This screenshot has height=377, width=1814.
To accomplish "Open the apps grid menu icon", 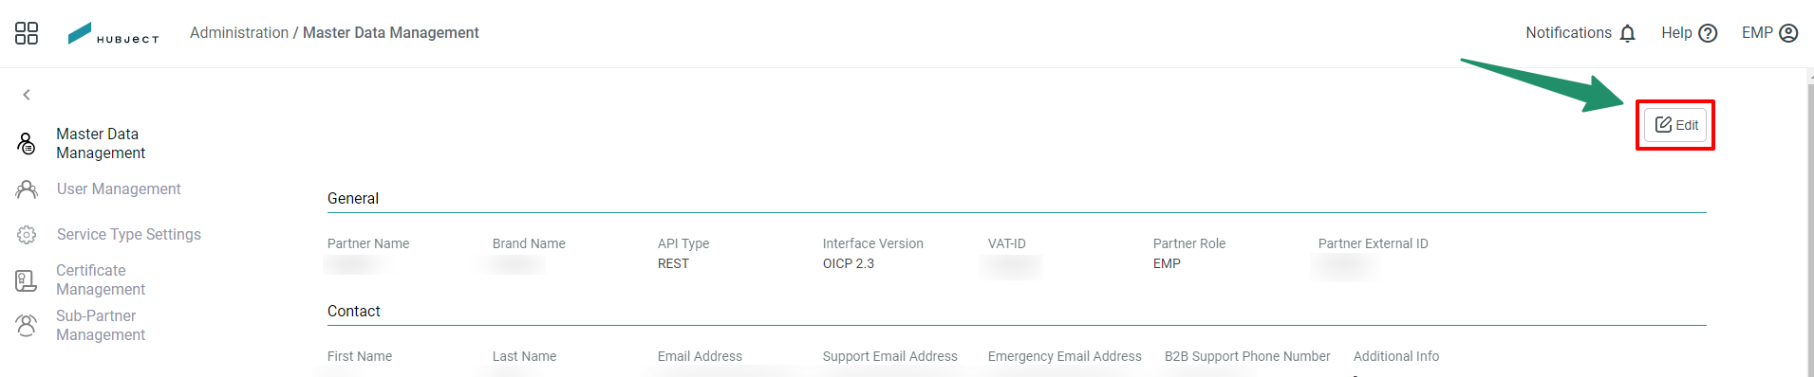I will [x=27, y=33].
